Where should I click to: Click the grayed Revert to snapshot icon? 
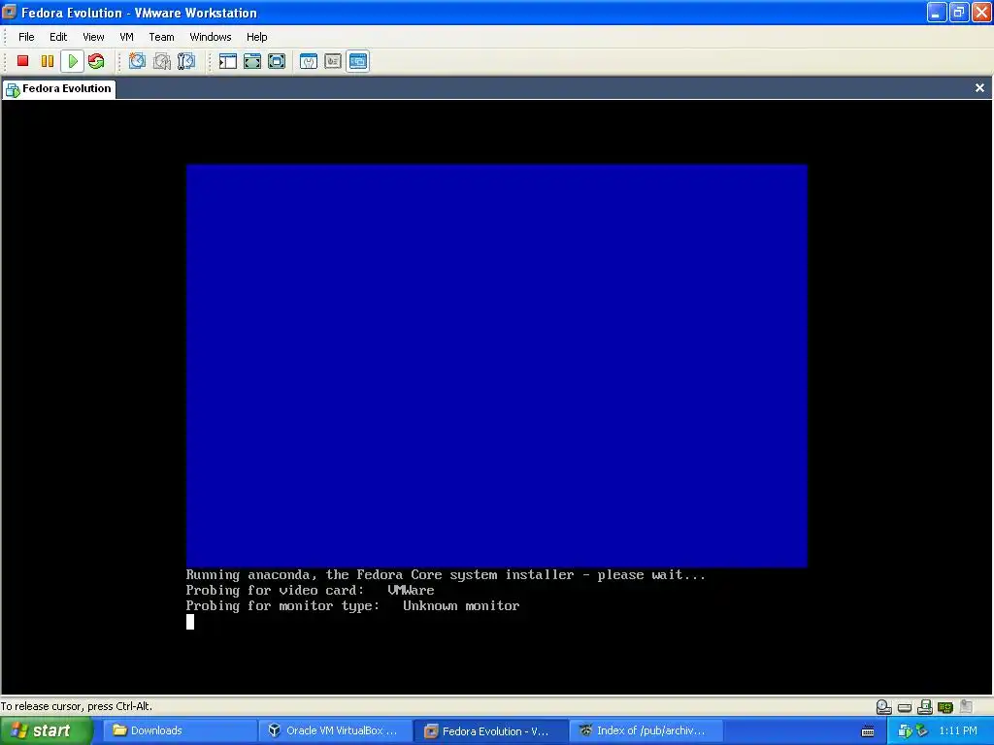[x=162, y=61]
